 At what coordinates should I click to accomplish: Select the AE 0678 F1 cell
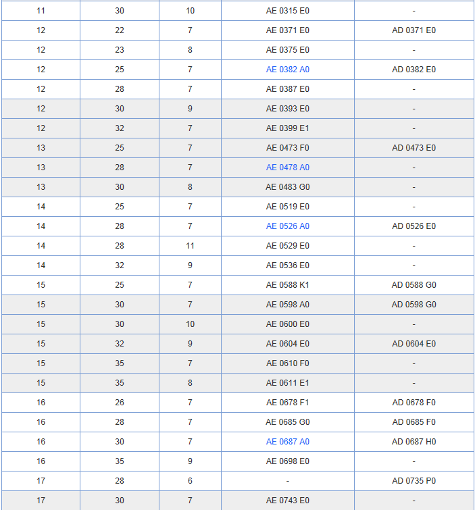(x=287, y=403)
